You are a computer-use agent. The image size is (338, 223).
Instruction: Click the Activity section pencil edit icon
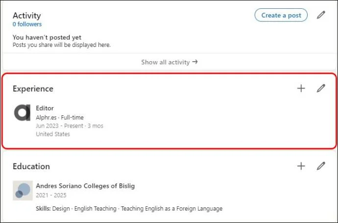321,15
